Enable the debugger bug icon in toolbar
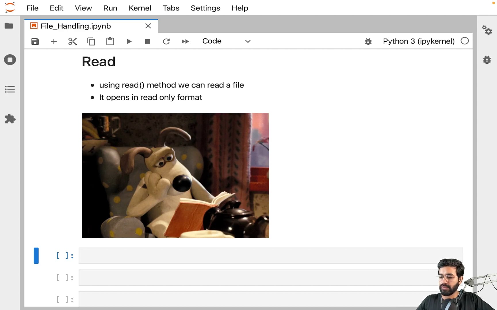Image resolution: width=497 pixels, height=310 pixels. (x=368, y=41)
